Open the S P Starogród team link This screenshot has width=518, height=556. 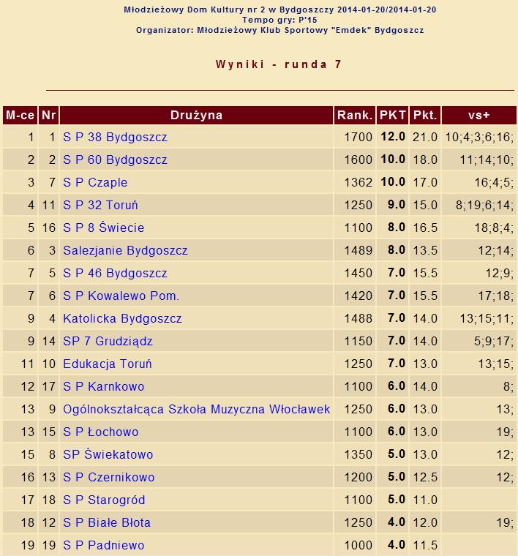(104, 500)
